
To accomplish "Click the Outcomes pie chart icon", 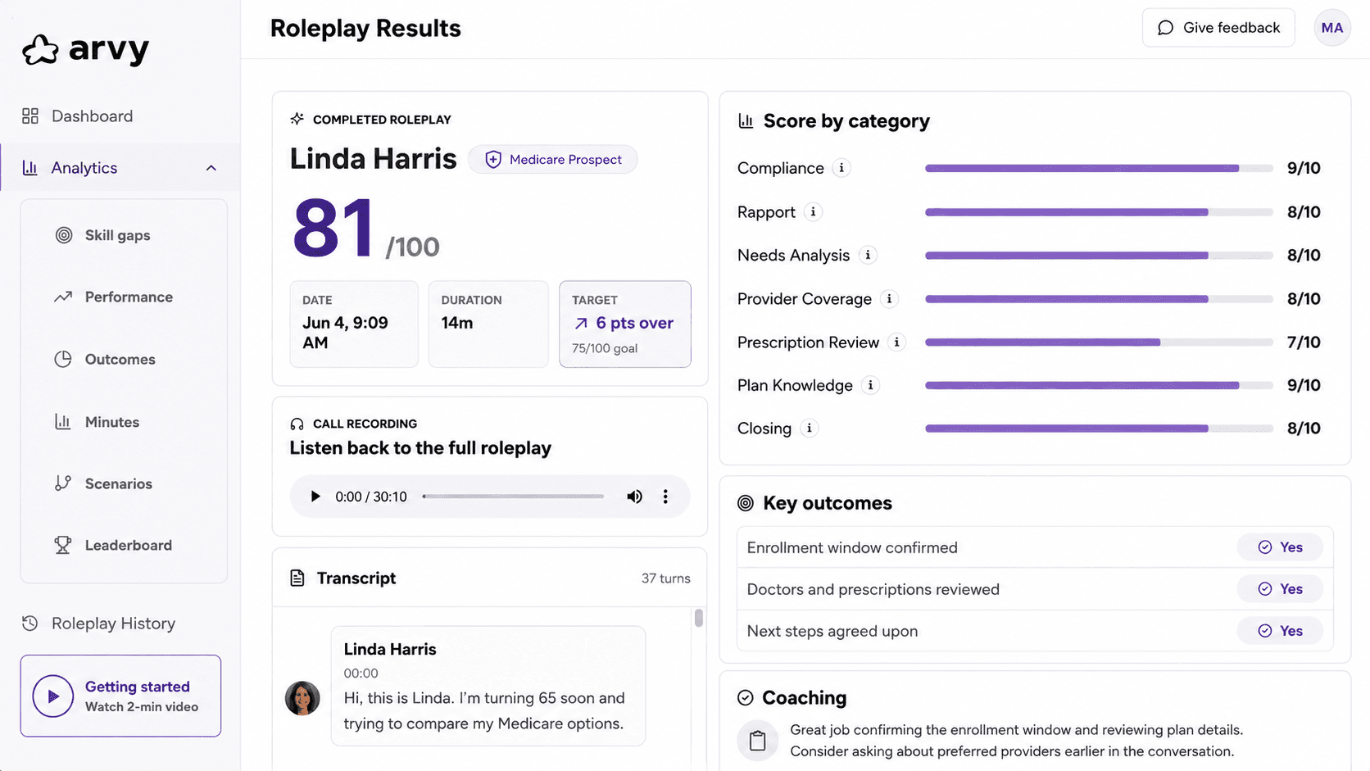I will tap(63, 359).
